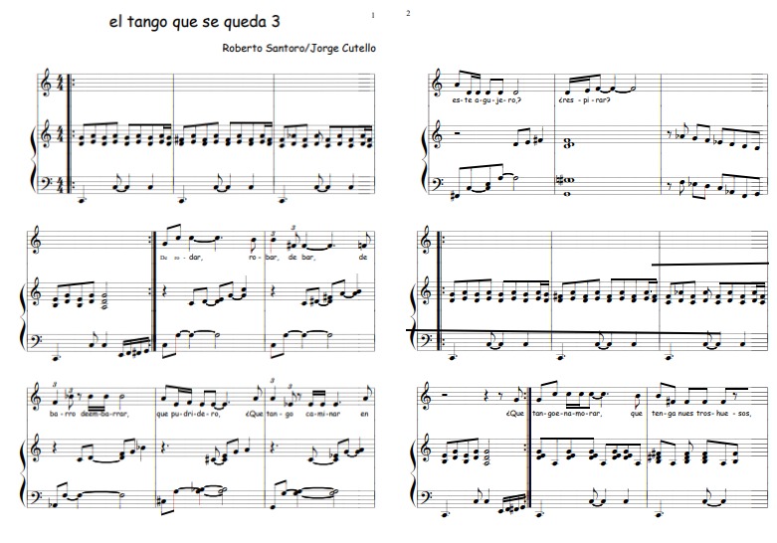777x543 pixels.
Task: Click the whole-note chord in page two first system
Action: pos(567,143)
